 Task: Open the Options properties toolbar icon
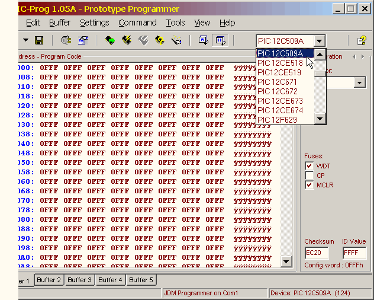[x=83, y=40]
